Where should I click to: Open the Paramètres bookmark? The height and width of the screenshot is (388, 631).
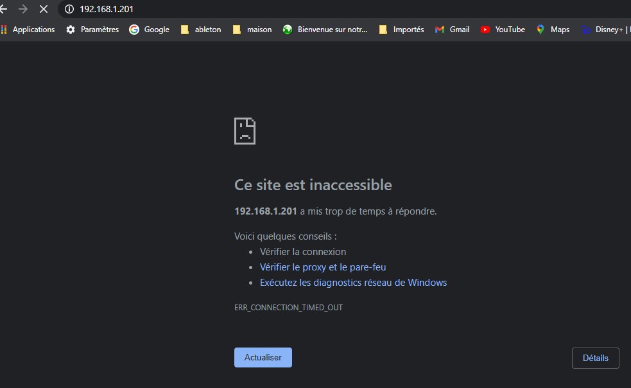pos(92,30)
